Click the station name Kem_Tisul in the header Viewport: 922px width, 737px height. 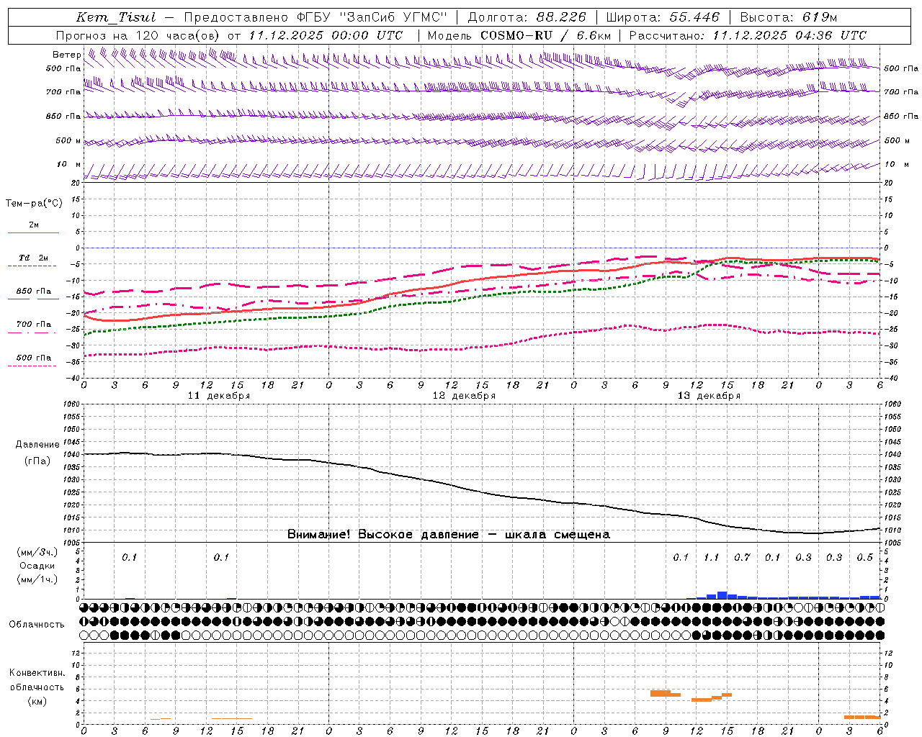pos(116,17)
